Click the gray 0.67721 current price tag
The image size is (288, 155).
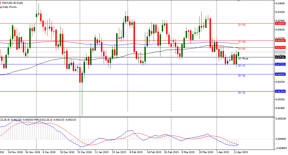pos(280,52)
